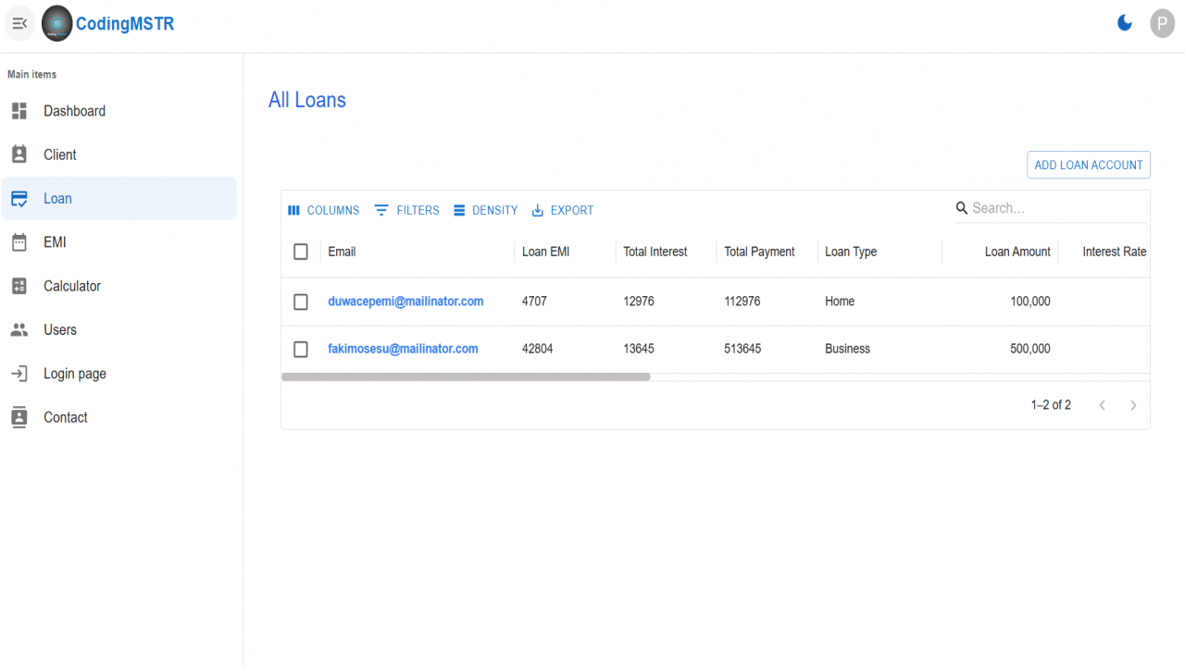Open the COLUMNS visibility panel
Screen dimensions: 1185x666
(323, 210)
